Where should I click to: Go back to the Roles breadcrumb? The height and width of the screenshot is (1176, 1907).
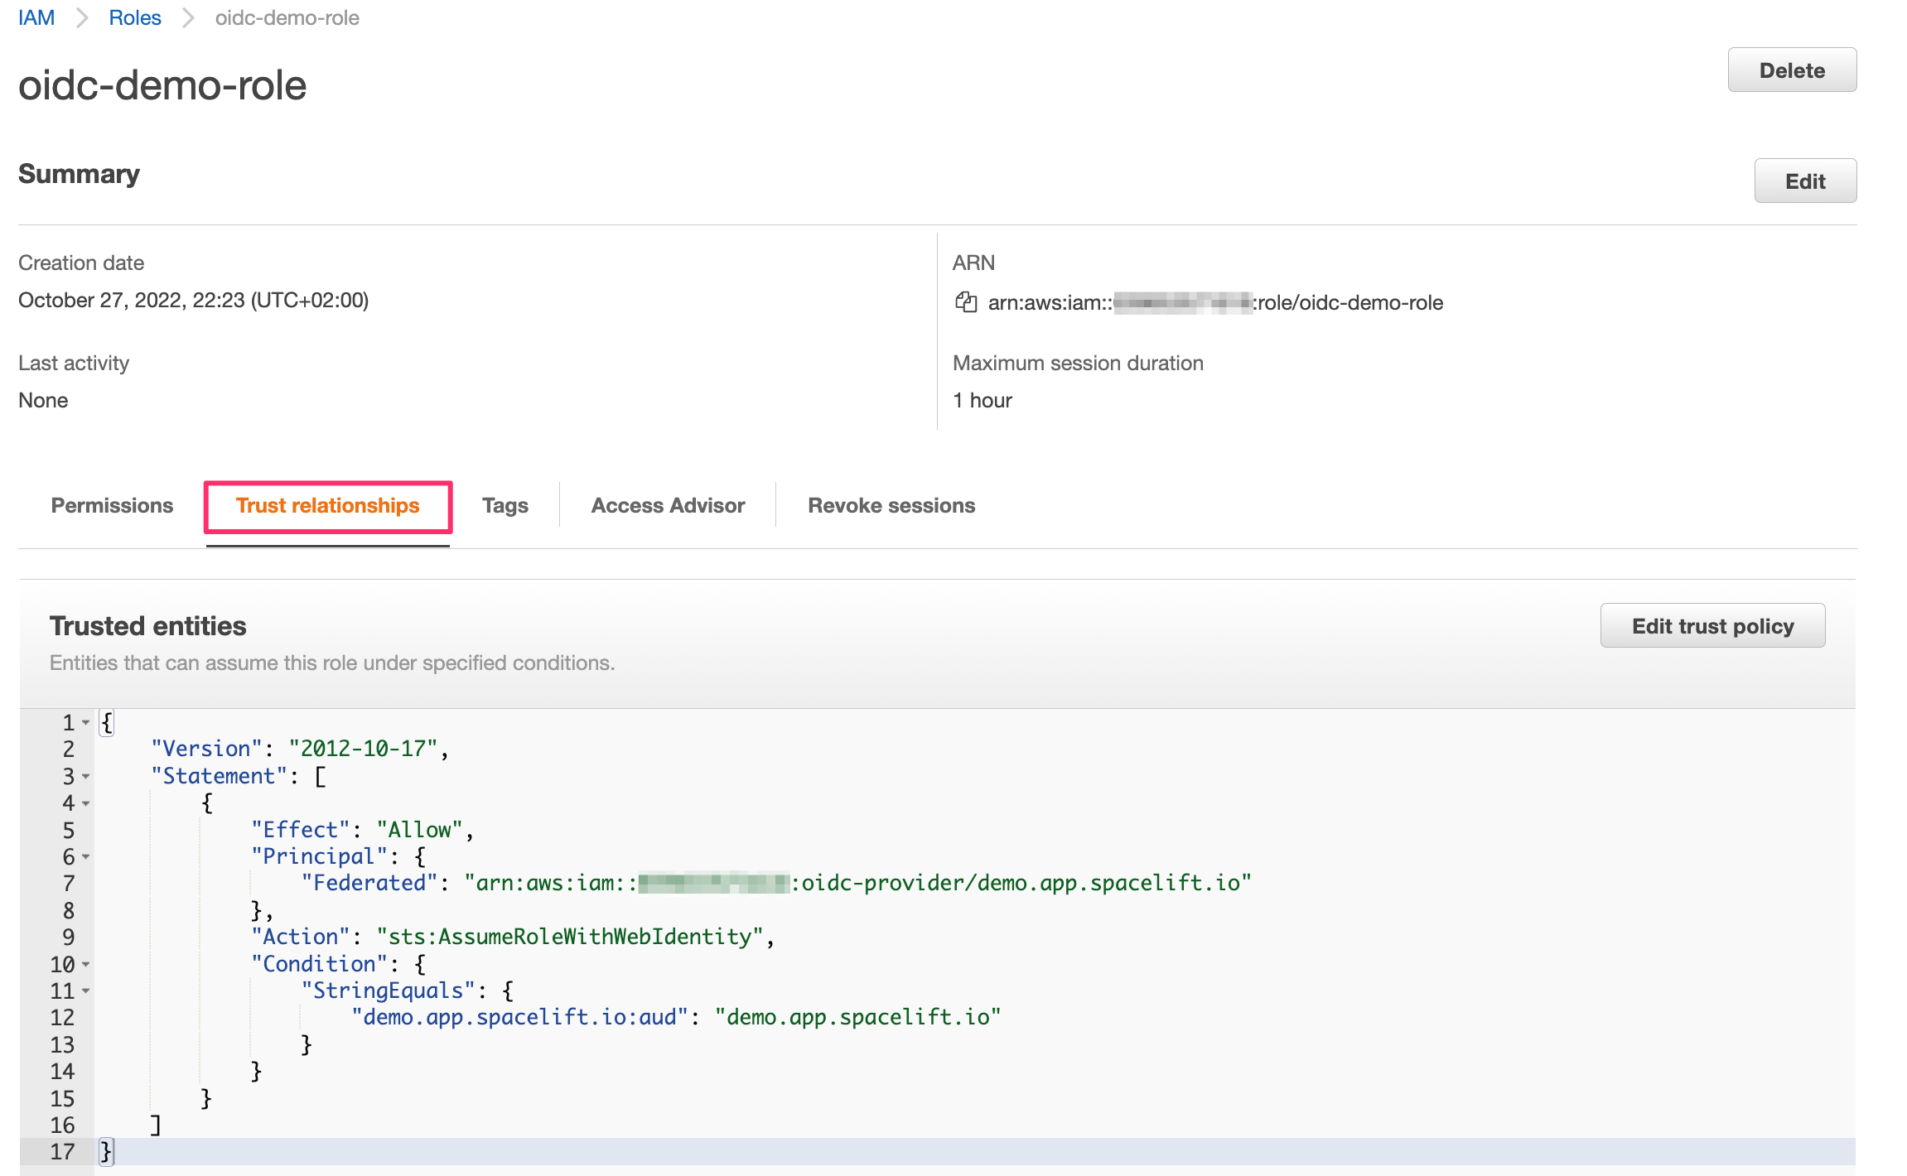[134, 17]
